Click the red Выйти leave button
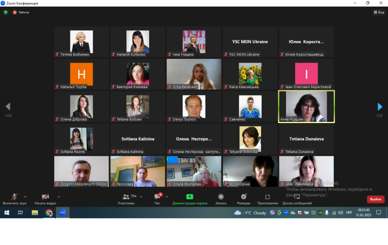The height and width of the screenshot is (245, 388). coord(375,199)
